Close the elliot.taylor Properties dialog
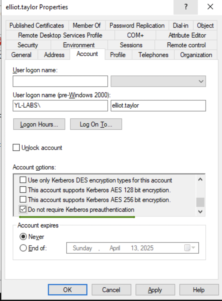Image resolution: width=222 pixels, height=301 pixels. (x=210, y=7)
